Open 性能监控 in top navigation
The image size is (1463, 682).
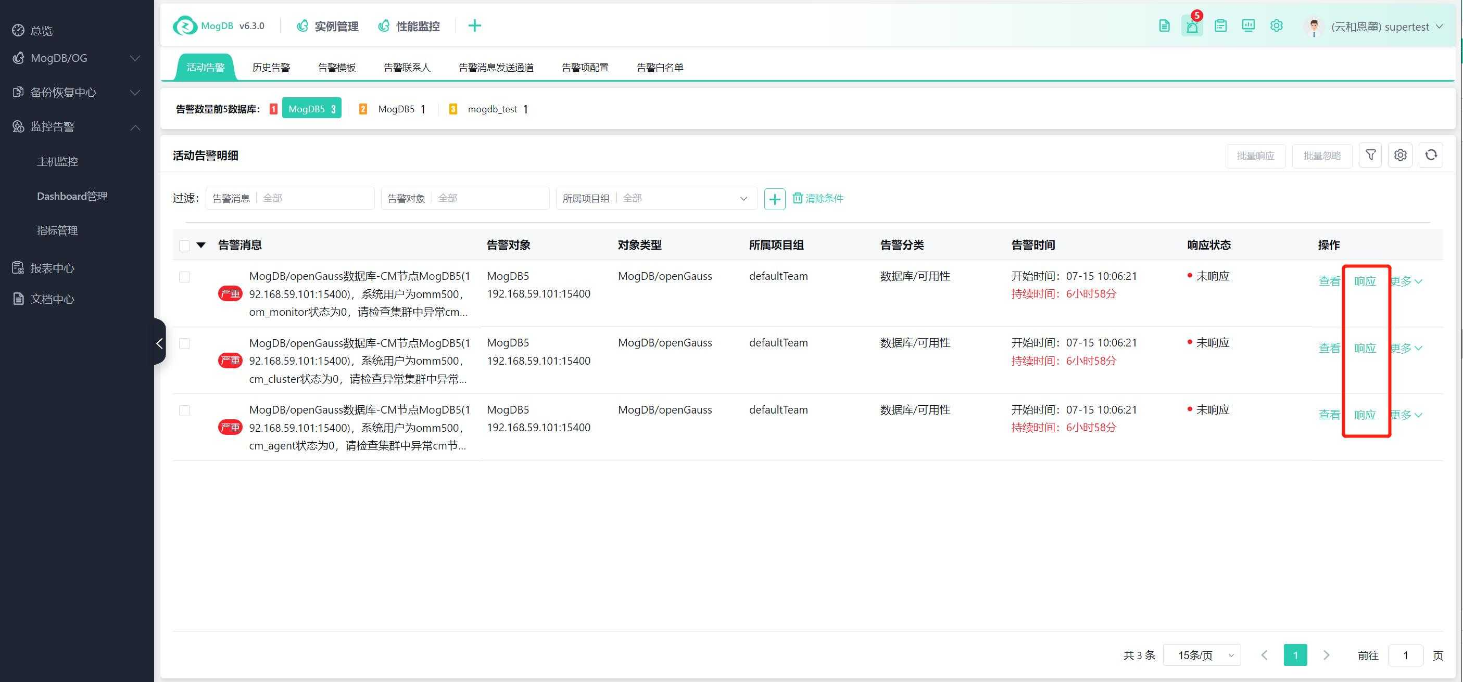pyautogui.click(x=409, y=26)
